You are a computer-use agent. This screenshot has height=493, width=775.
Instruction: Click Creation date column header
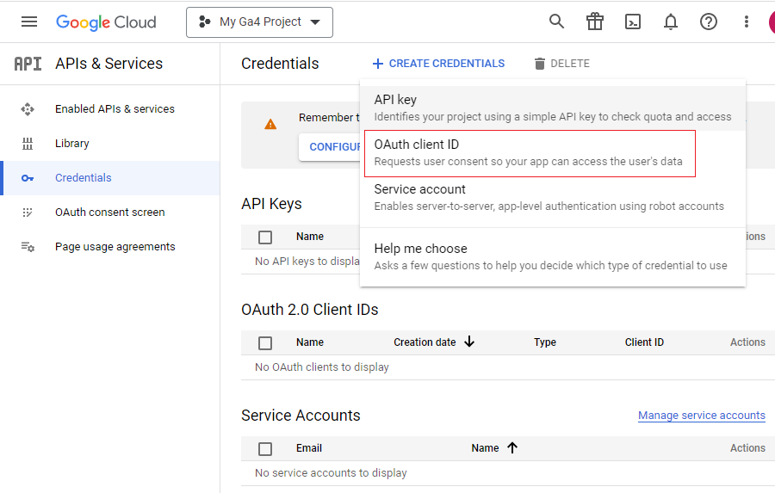[425, 342]
